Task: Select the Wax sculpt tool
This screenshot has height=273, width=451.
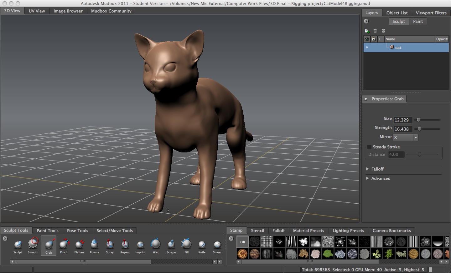Action: pyautogui.click(x=155, y=246)
